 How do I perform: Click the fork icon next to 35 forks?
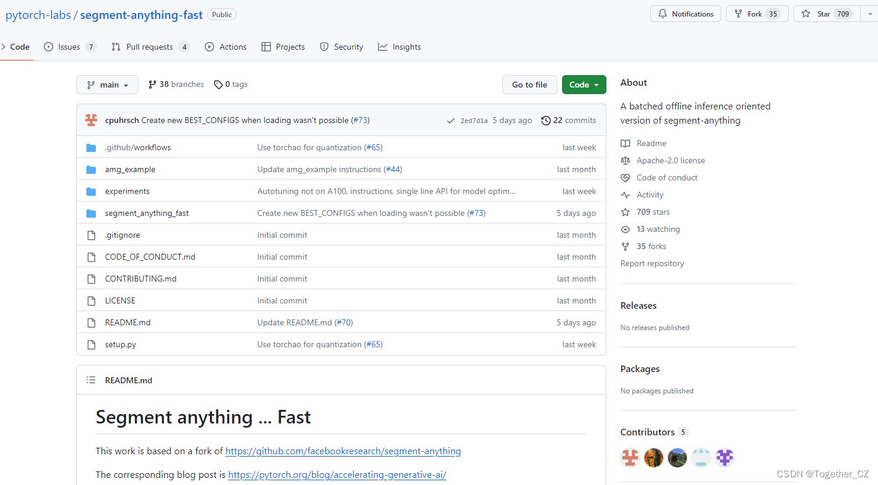[625, 246]
